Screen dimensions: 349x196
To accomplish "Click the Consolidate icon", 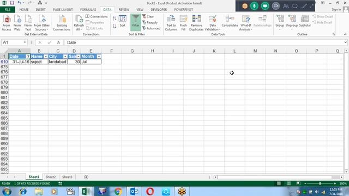I will 230,21.
